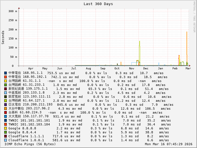Click the "Last 360 Days" graph title

[x=98, y=4]
